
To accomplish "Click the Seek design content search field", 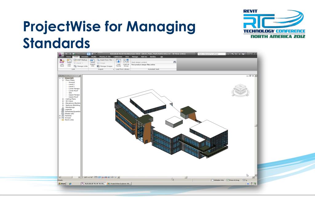I will click(152, 62).
